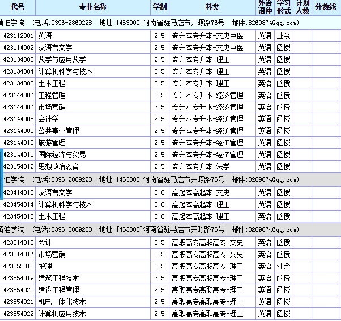Click 计算机科学与技术 in row 423134004
The width and height of the screenshot is (341, 321).
[66, 71]
